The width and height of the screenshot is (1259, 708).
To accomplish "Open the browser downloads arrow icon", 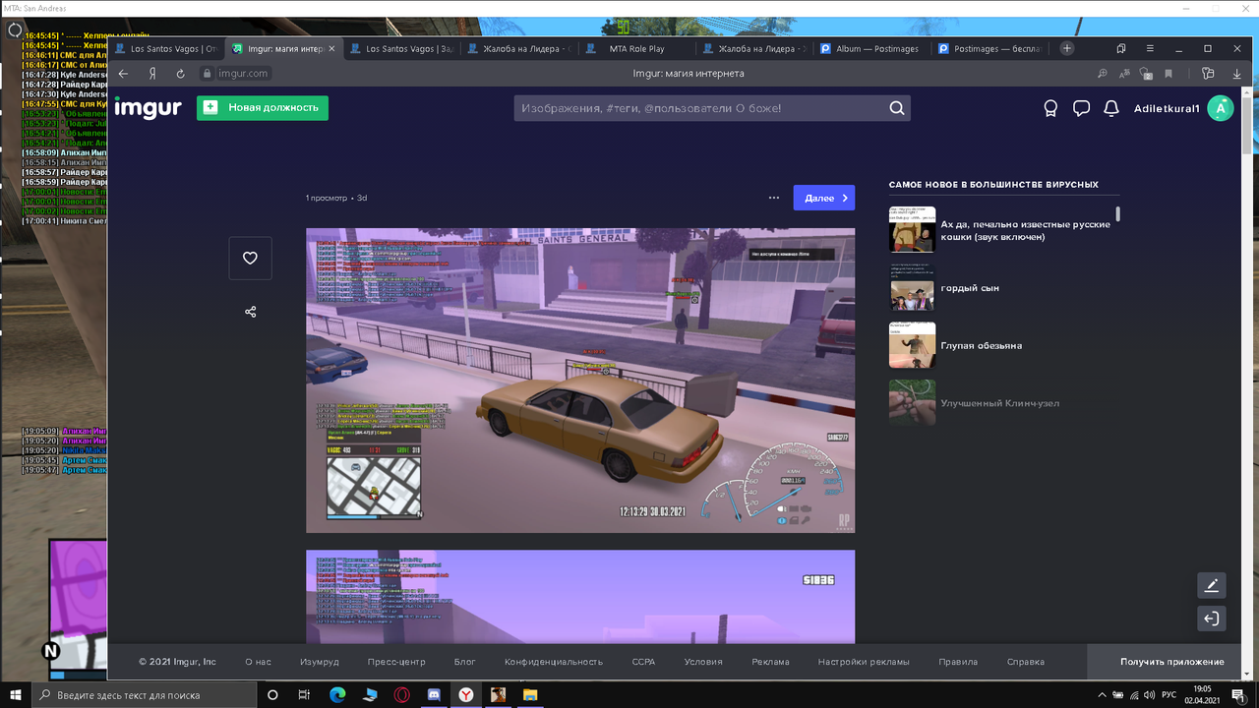I will [1235, 74].
